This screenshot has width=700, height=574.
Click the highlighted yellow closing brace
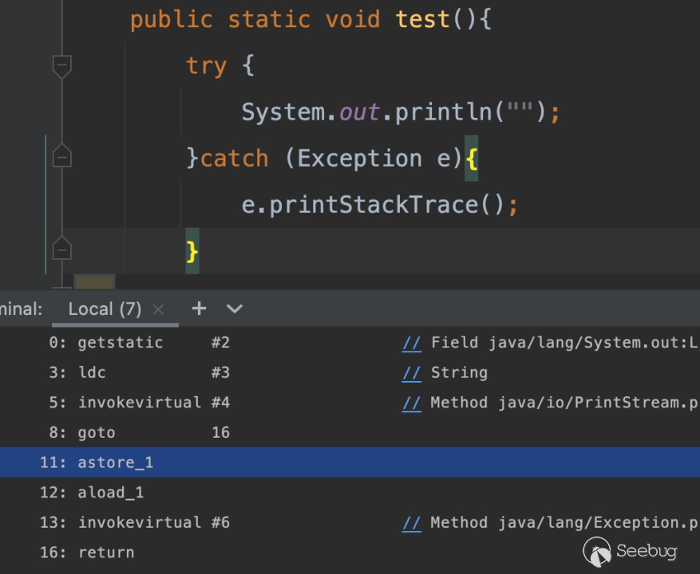click(x=192, y=251)
